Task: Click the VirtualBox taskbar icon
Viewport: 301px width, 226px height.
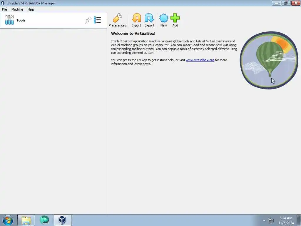Action: (62, 220)
